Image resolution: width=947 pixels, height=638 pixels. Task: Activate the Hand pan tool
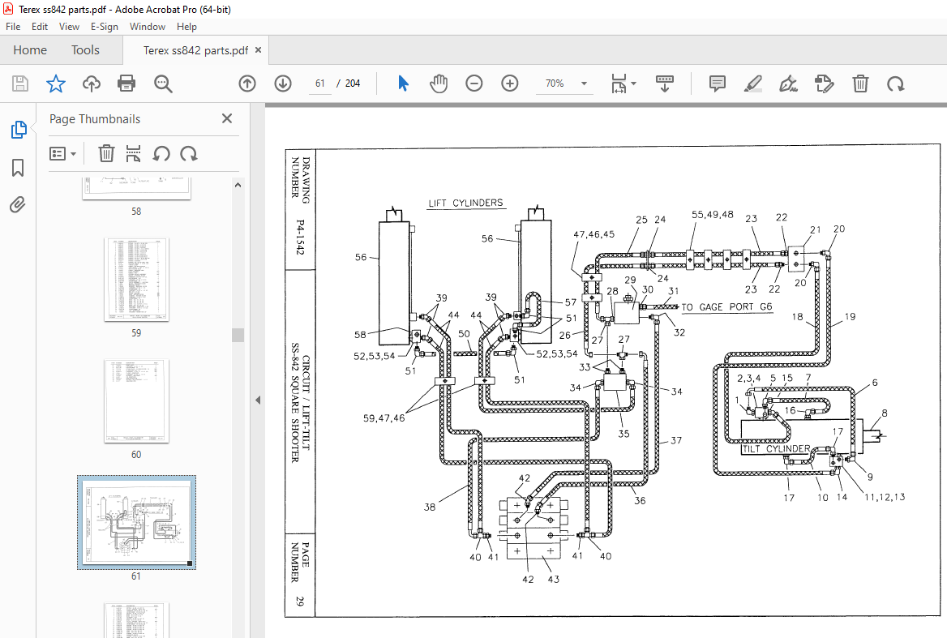439,83
